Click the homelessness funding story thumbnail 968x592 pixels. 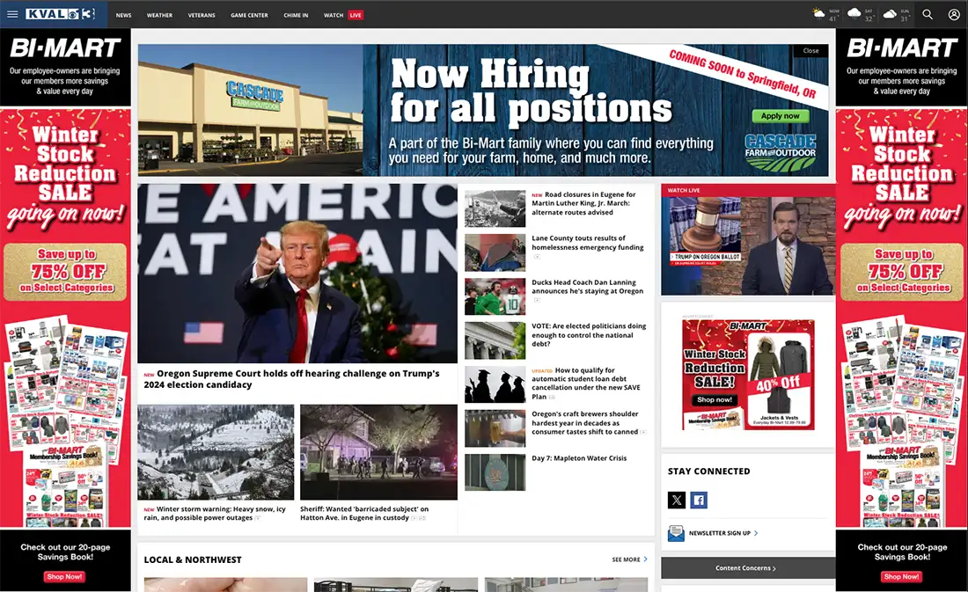pyautogui.click(x=495, y=252)
